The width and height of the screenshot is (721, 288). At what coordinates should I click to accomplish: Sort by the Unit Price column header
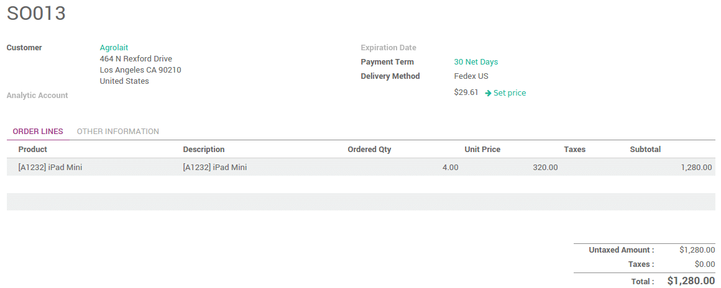pyautogui.click(x=482, y=150)
